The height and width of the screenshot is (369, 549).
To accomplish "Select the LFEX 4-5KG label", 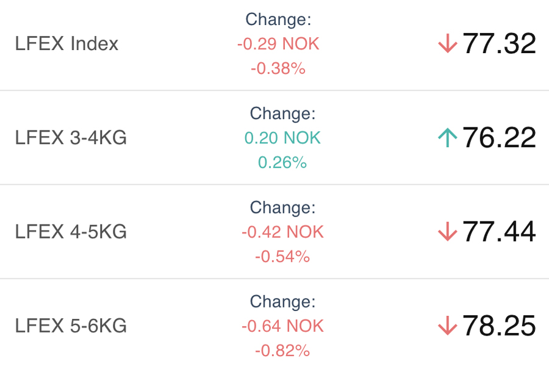I will (71, 232).
